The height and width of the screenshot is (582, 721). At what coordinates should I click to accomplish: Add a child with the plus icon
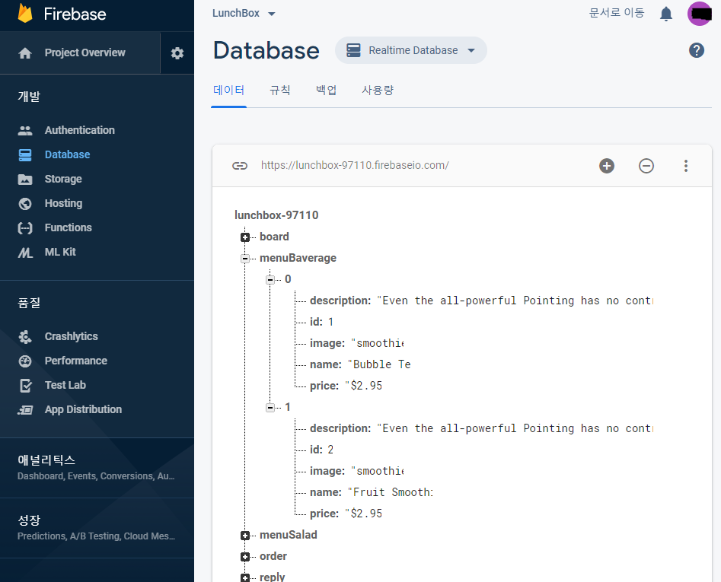[607, 166]
